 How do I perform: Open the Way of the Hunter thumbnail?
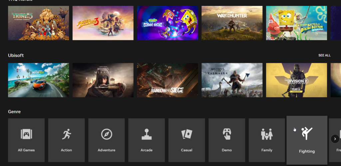click(232, 23)
